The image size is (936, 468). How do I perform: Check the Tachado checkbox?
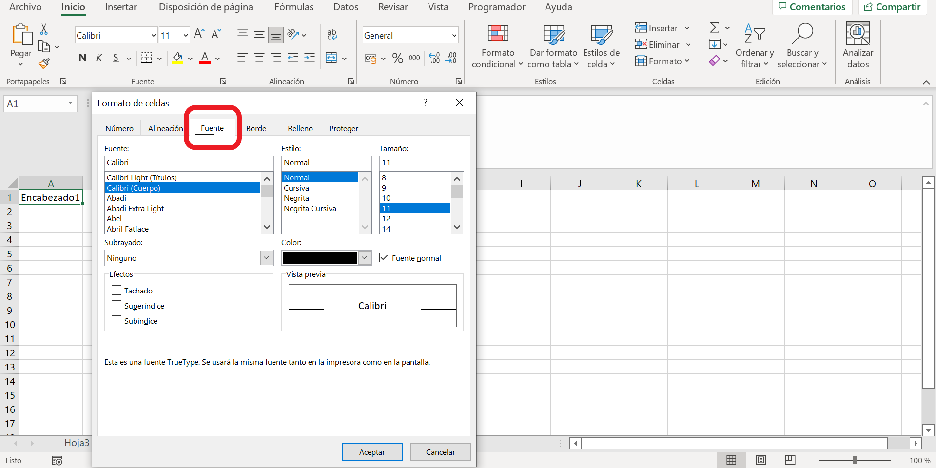point(117,290)
